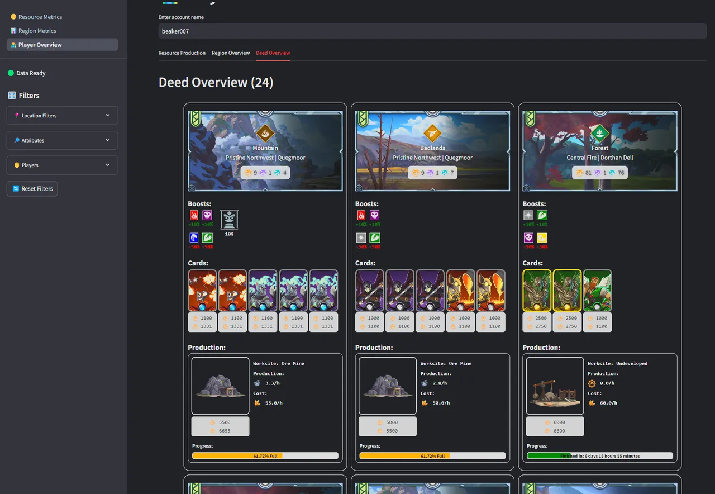Click the gray star +10% icon in the Forest deed
Screen dimensions: 715x494
click(x=528, y=215)
